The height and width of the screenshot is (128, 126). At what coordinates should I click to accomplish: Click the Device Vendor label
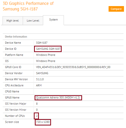tap(14, 73)
